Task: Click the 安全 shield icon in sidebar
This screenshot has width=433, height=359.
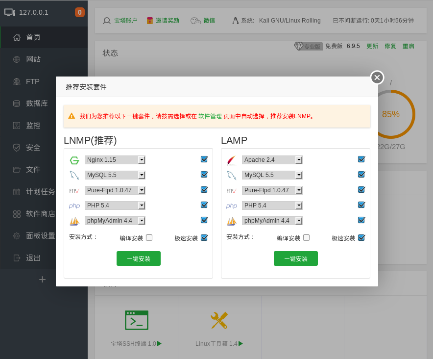Action: tap(17, 148)
